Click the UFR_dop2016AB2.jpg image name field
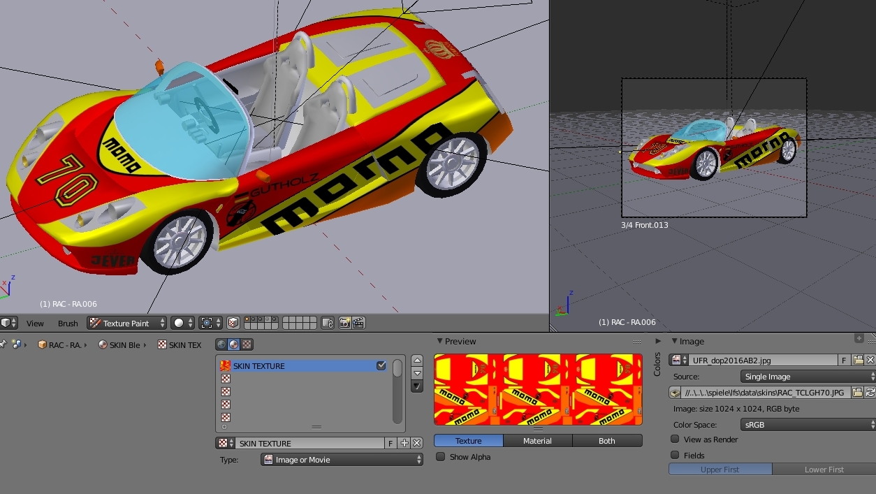 click(764, 360)
